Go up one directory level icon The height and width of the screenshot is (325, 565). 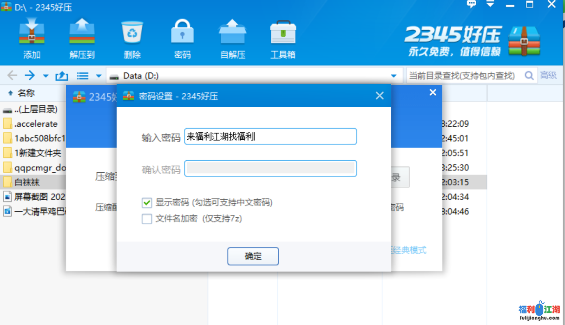[x=62, y=76]
